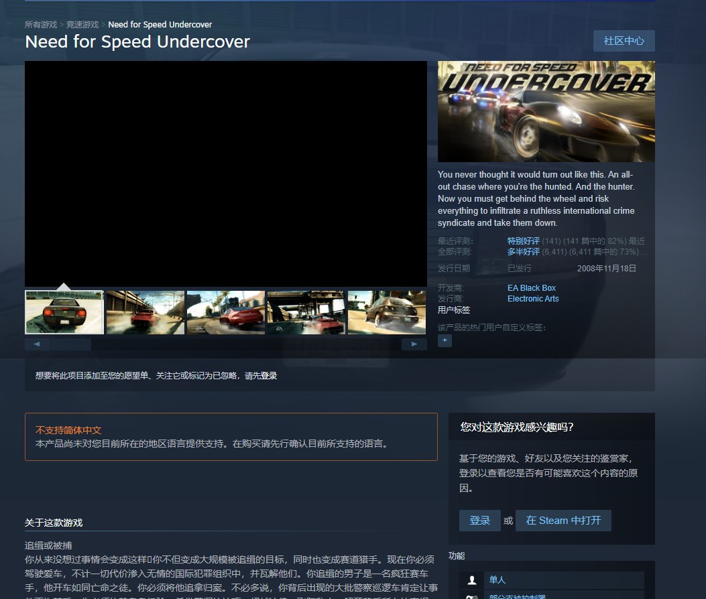The height and width of the screenshot is (599, 706).
Task: Click the 已发行 status text
Action: point(520,269)
